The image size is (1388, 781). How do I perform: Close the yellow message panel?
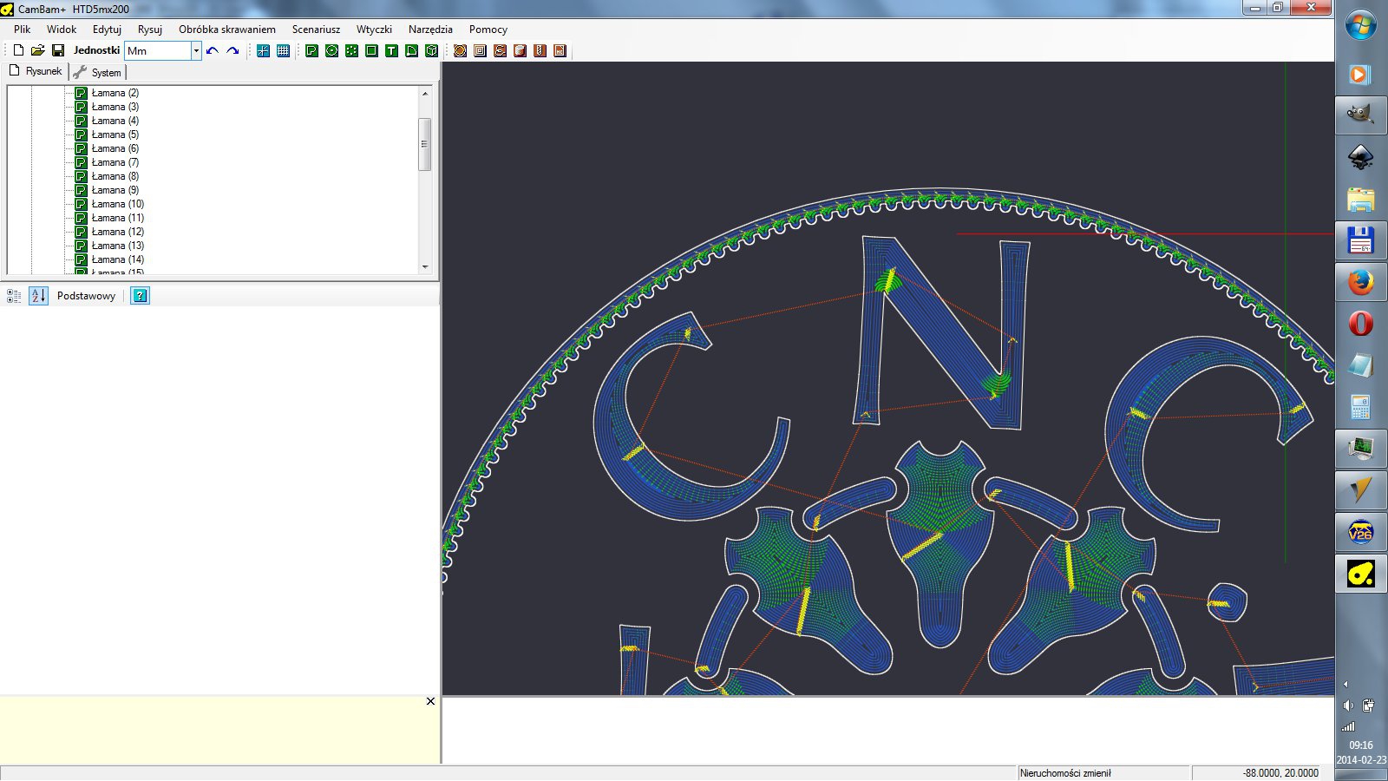430,701
